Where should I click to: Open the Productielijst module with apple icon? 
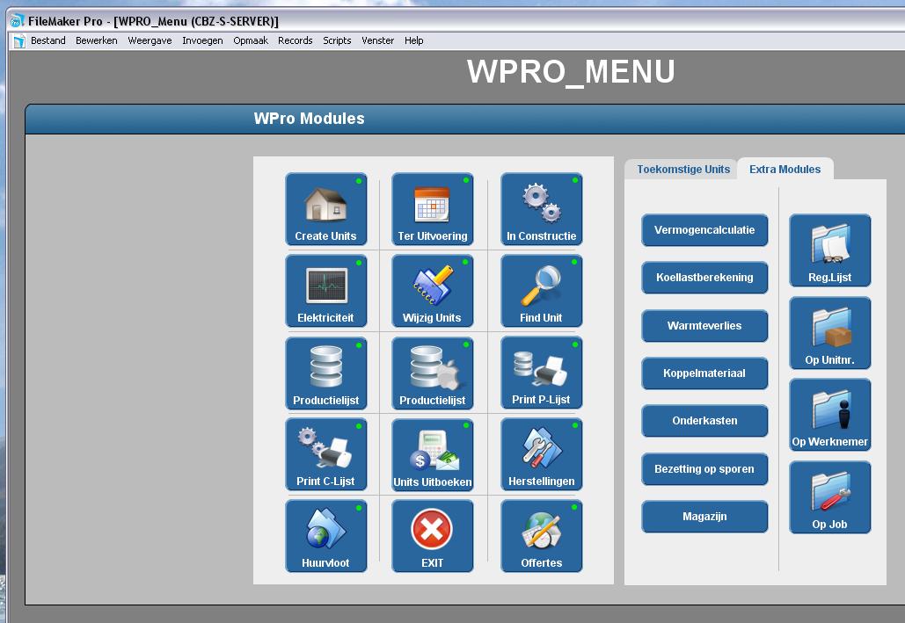click(433, 373)
